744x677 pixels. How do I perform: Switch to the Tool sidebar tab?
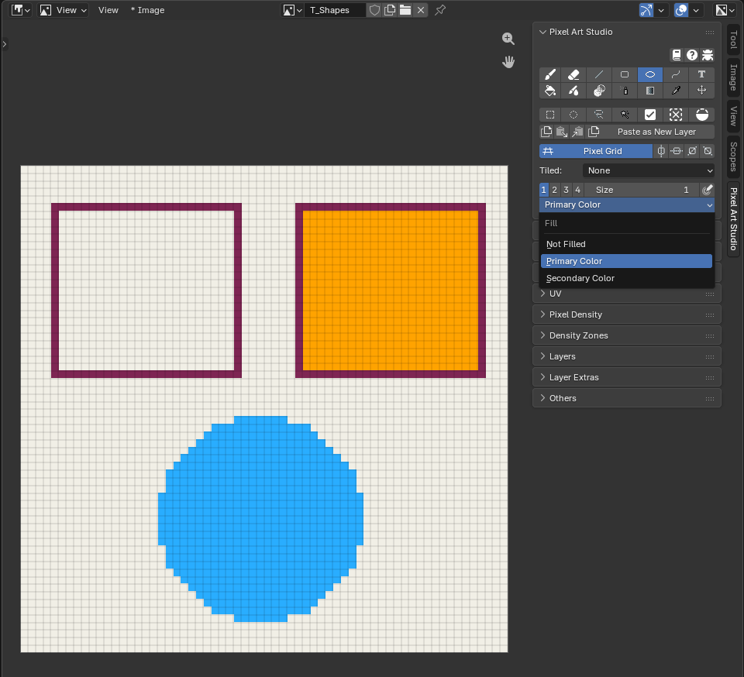click(733, 40)
